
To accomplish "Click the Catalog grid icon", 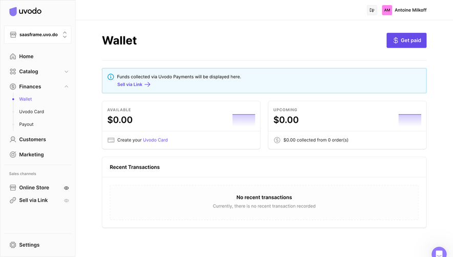I will pos(13,71).
